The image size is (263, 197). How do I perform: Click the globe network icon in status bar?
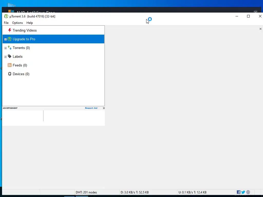pos(248,192)
